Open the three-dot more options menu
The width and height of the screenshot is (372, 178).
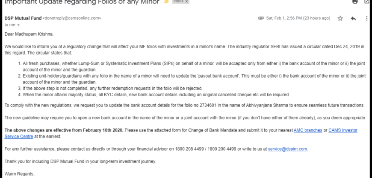pos(366,18)
